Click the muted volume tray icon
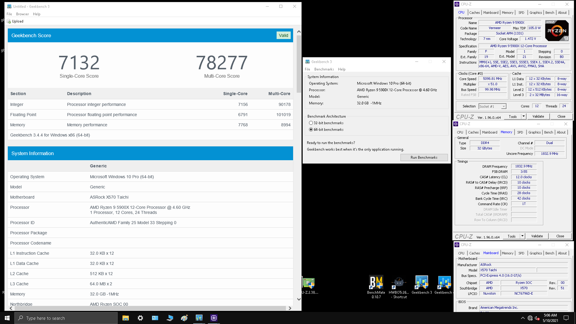 point(537,318)
